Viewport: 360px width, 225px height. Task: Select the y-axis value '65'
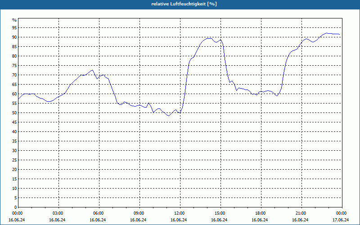[x=14, y=85]
